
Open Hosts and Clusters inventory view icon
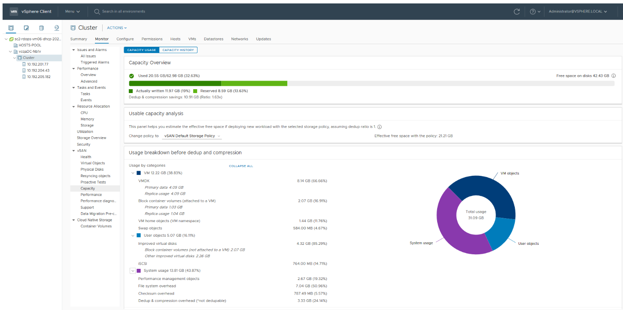[x=11, y=28]
